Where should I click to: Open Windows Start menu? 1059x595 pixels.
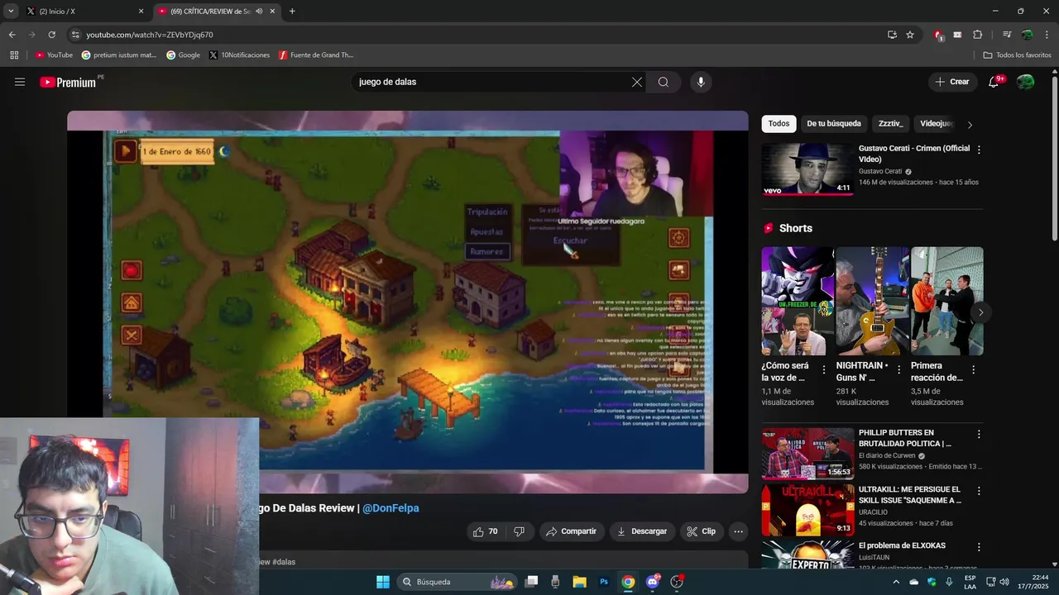click(x=383, y=582)
